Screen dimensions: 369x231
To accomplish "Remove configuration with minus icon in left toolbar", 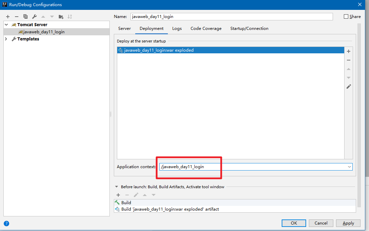I will click(16, 17).
